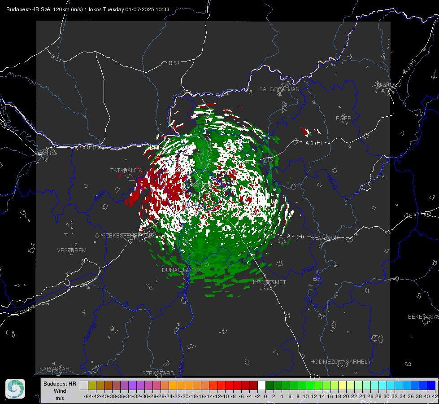
Task: Click the 'Heves' county label
Action: pos(331,182)
